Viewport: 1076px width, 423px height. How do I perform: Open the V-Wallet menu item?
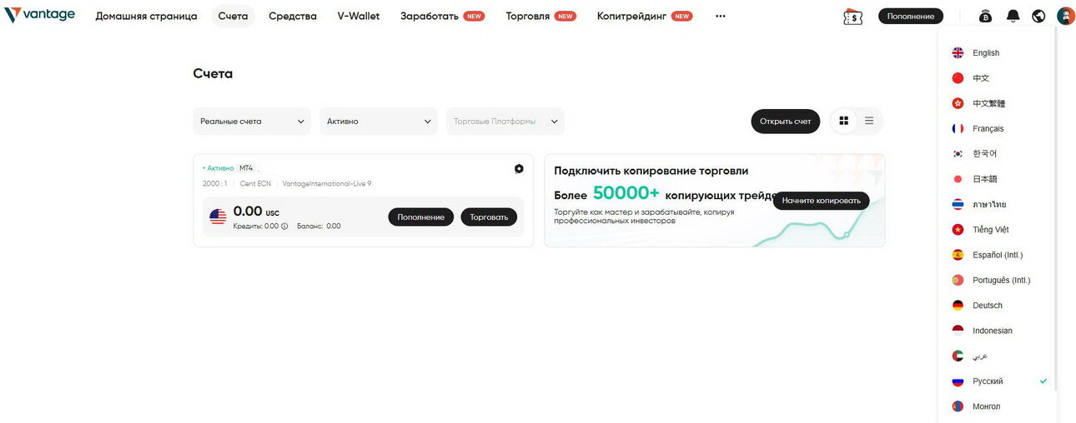point(359,16)
